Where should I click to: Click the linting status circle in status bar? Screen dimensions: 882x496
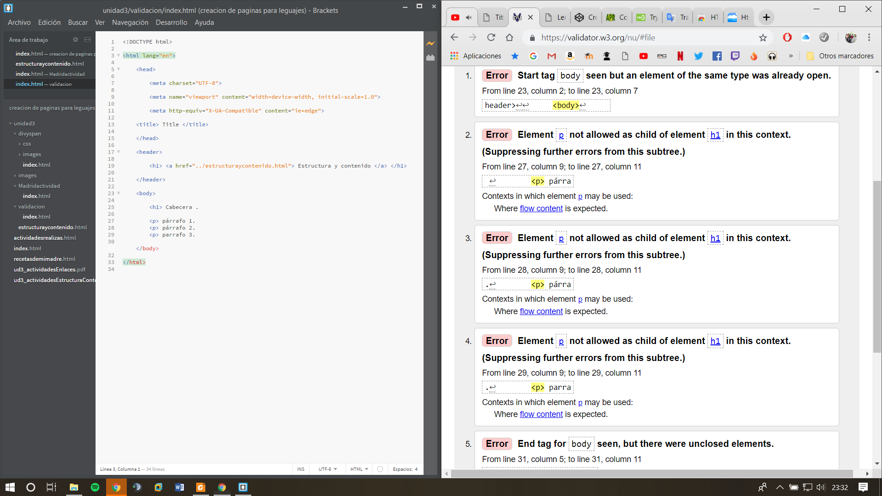point(380,469)
